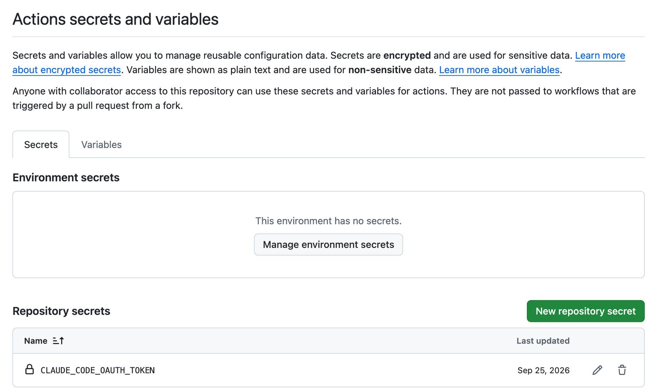
Task: Click the Environment secrets heading
Action: pos(66,177)
